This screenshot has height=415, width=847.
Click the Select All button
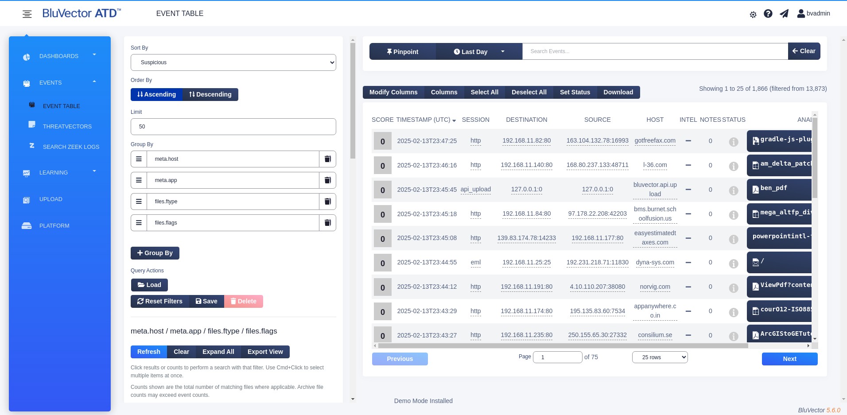(485, 92)
